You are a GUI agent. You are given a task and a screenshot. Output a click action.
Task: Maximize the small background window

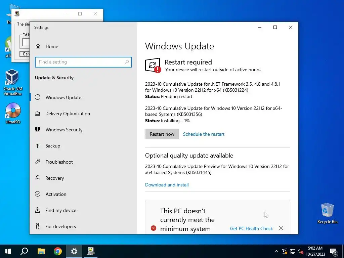point(80,14)
